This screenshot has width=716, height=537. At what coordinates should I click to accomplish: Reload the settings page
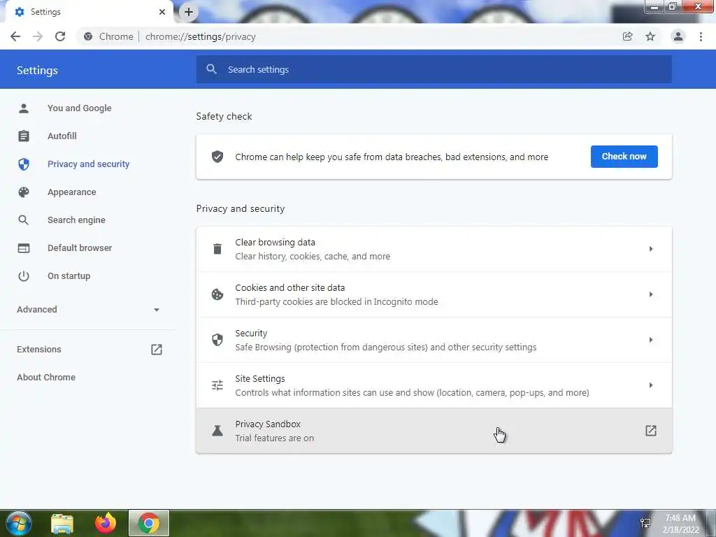coord(60,36)
